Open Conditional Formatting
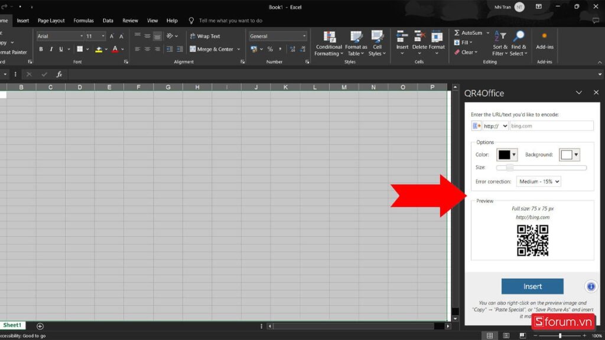 click(x=329, y=43)
